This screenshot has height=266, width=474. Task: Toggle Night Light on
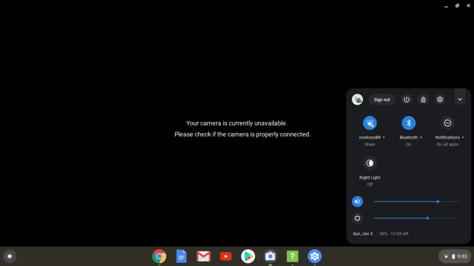pos(370,163)
